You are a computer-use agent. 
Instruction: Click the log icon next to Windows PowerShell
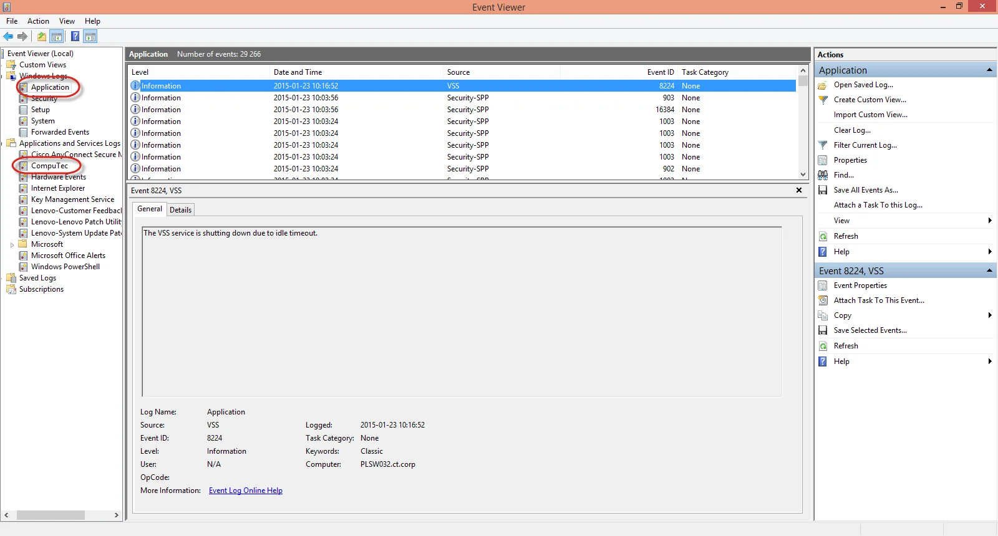(x=23, y=267)
